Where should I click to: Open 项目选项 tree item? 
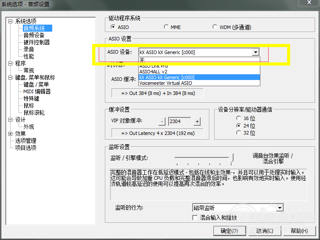point(26,148)
